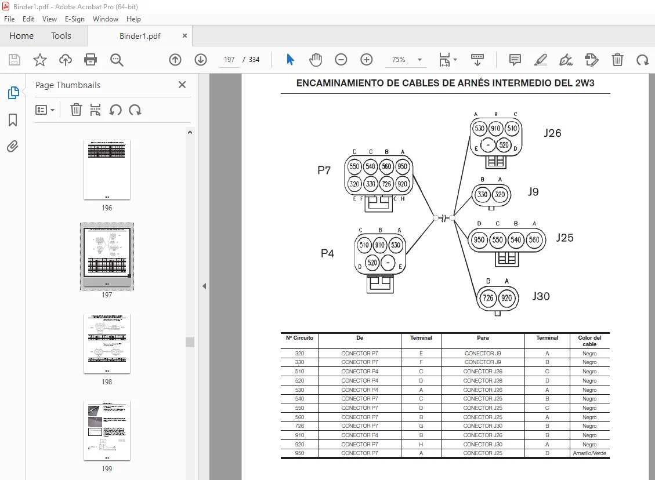
Task: Print the document with printer icon
Action: click(91, 60)
